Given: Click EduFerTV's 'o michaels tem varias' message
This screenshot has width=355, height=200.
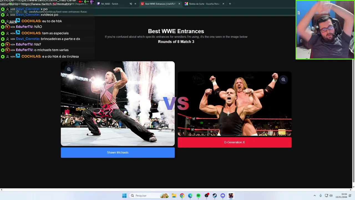Looking at the screenshot, I should point(51,50).
